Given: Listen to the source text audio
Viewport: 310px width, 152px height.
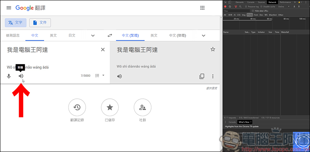Looking at the screenshot, I should (21, 76).
